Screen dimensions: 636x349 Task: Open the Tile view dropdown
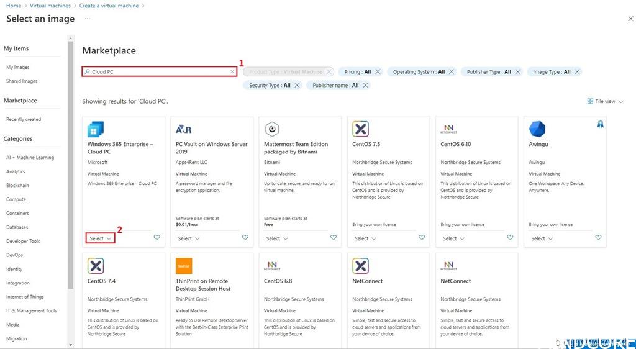pyautogui.click(x=606, y=101)
